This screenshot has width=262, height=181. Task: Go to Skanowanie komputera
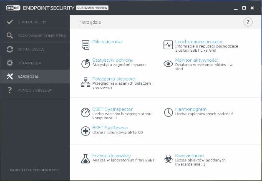(x=35, y=36)
